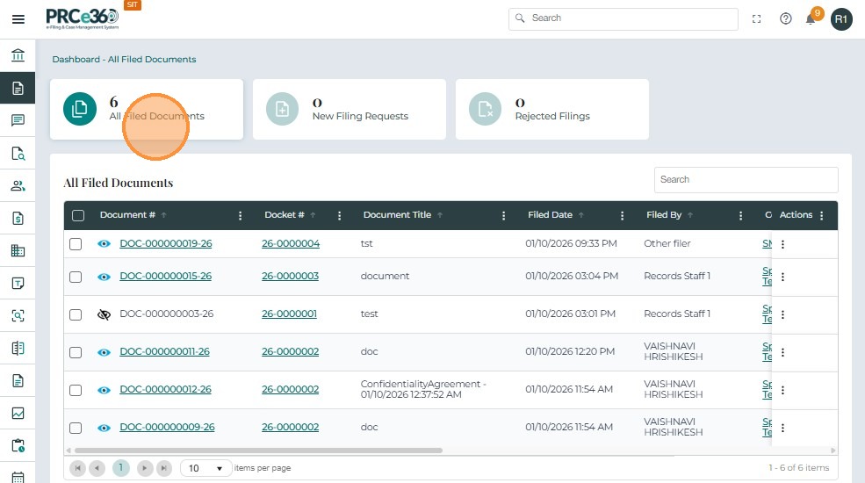This screenshot has height=483, width=865.
Task: Click the R1 user profile avatar
Action: pos(841,18)
